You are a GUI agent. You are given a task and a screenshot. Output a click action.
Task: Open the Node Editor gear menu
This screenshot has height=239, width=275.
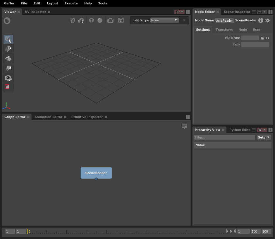268,21
